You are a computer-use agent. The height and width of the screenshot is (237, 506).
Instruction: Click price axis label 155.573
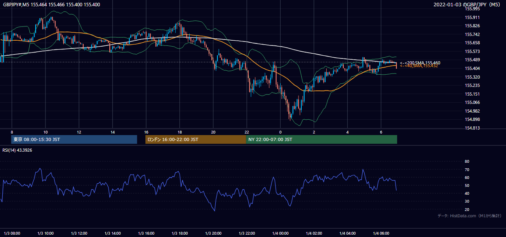pos(473,51)
